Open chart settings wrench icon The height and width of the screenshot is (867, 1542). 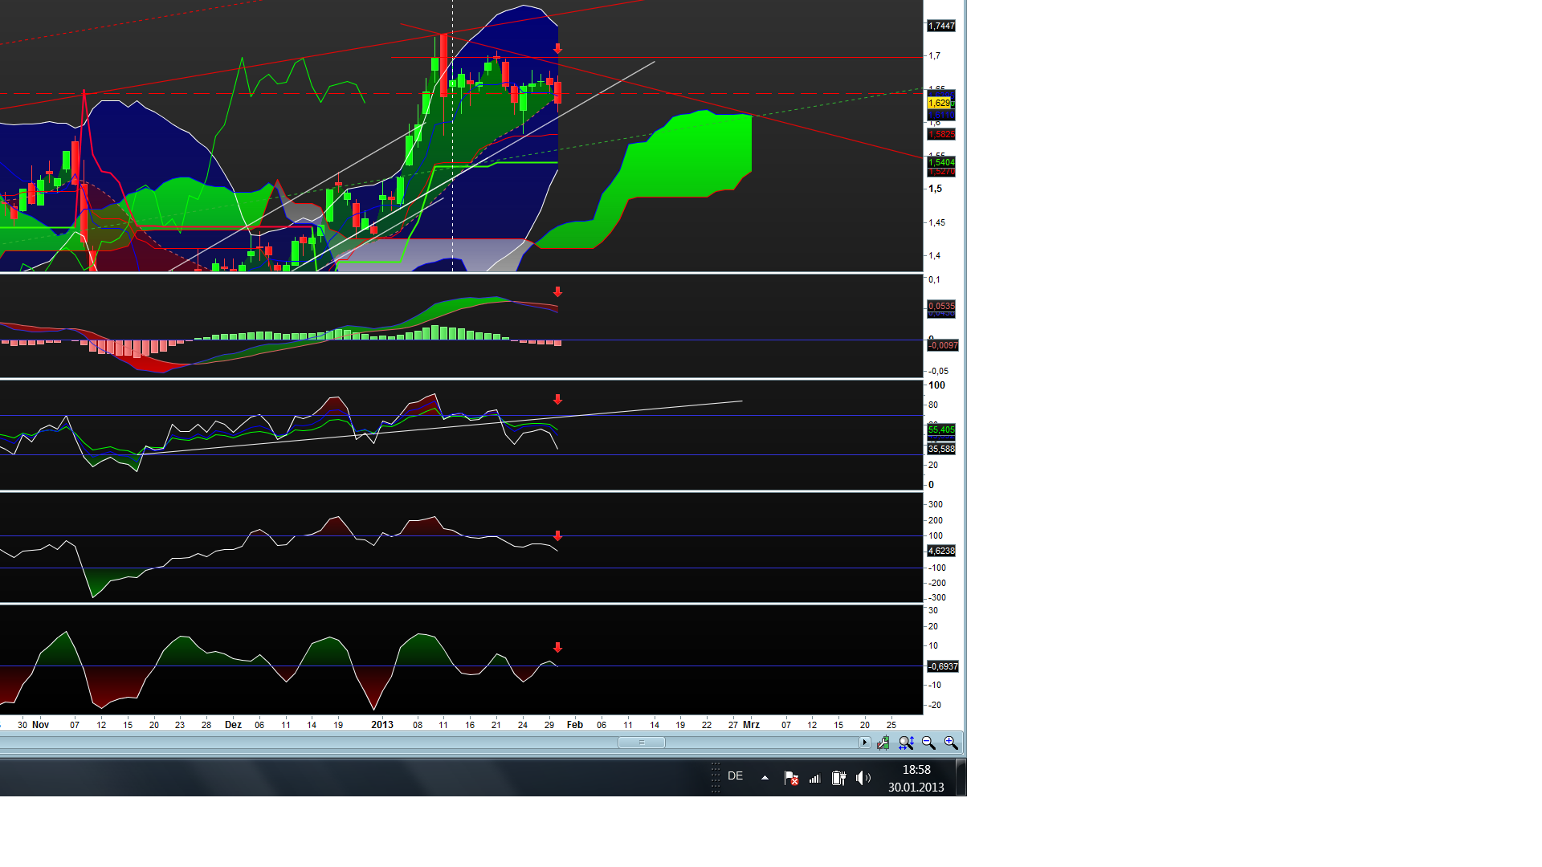[x=883, y=743]
